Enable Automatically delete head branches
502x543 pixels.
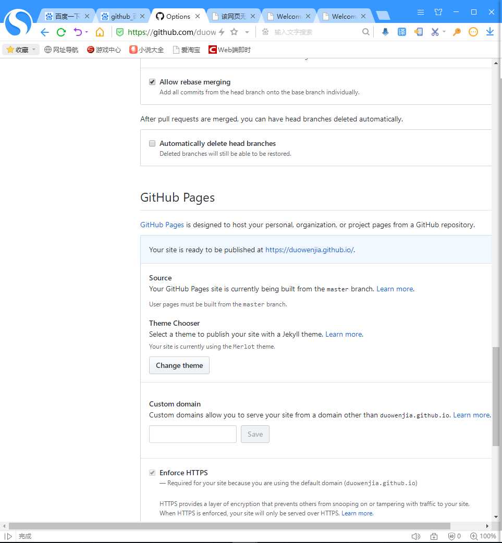152,143
